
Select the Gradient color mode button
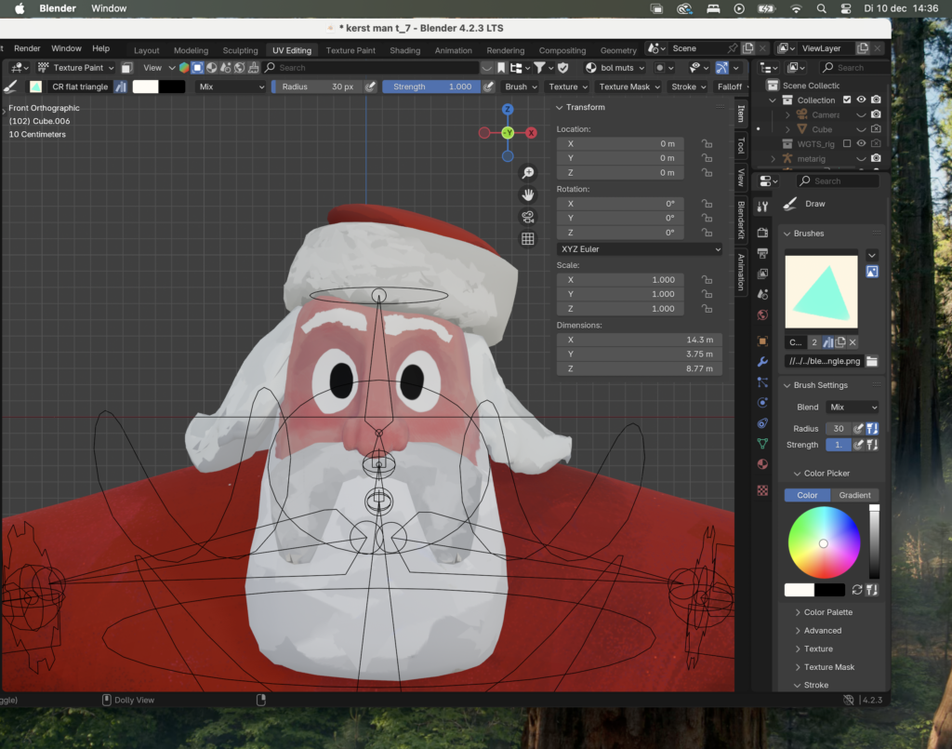pyautogui.click(x=854, y=495)
